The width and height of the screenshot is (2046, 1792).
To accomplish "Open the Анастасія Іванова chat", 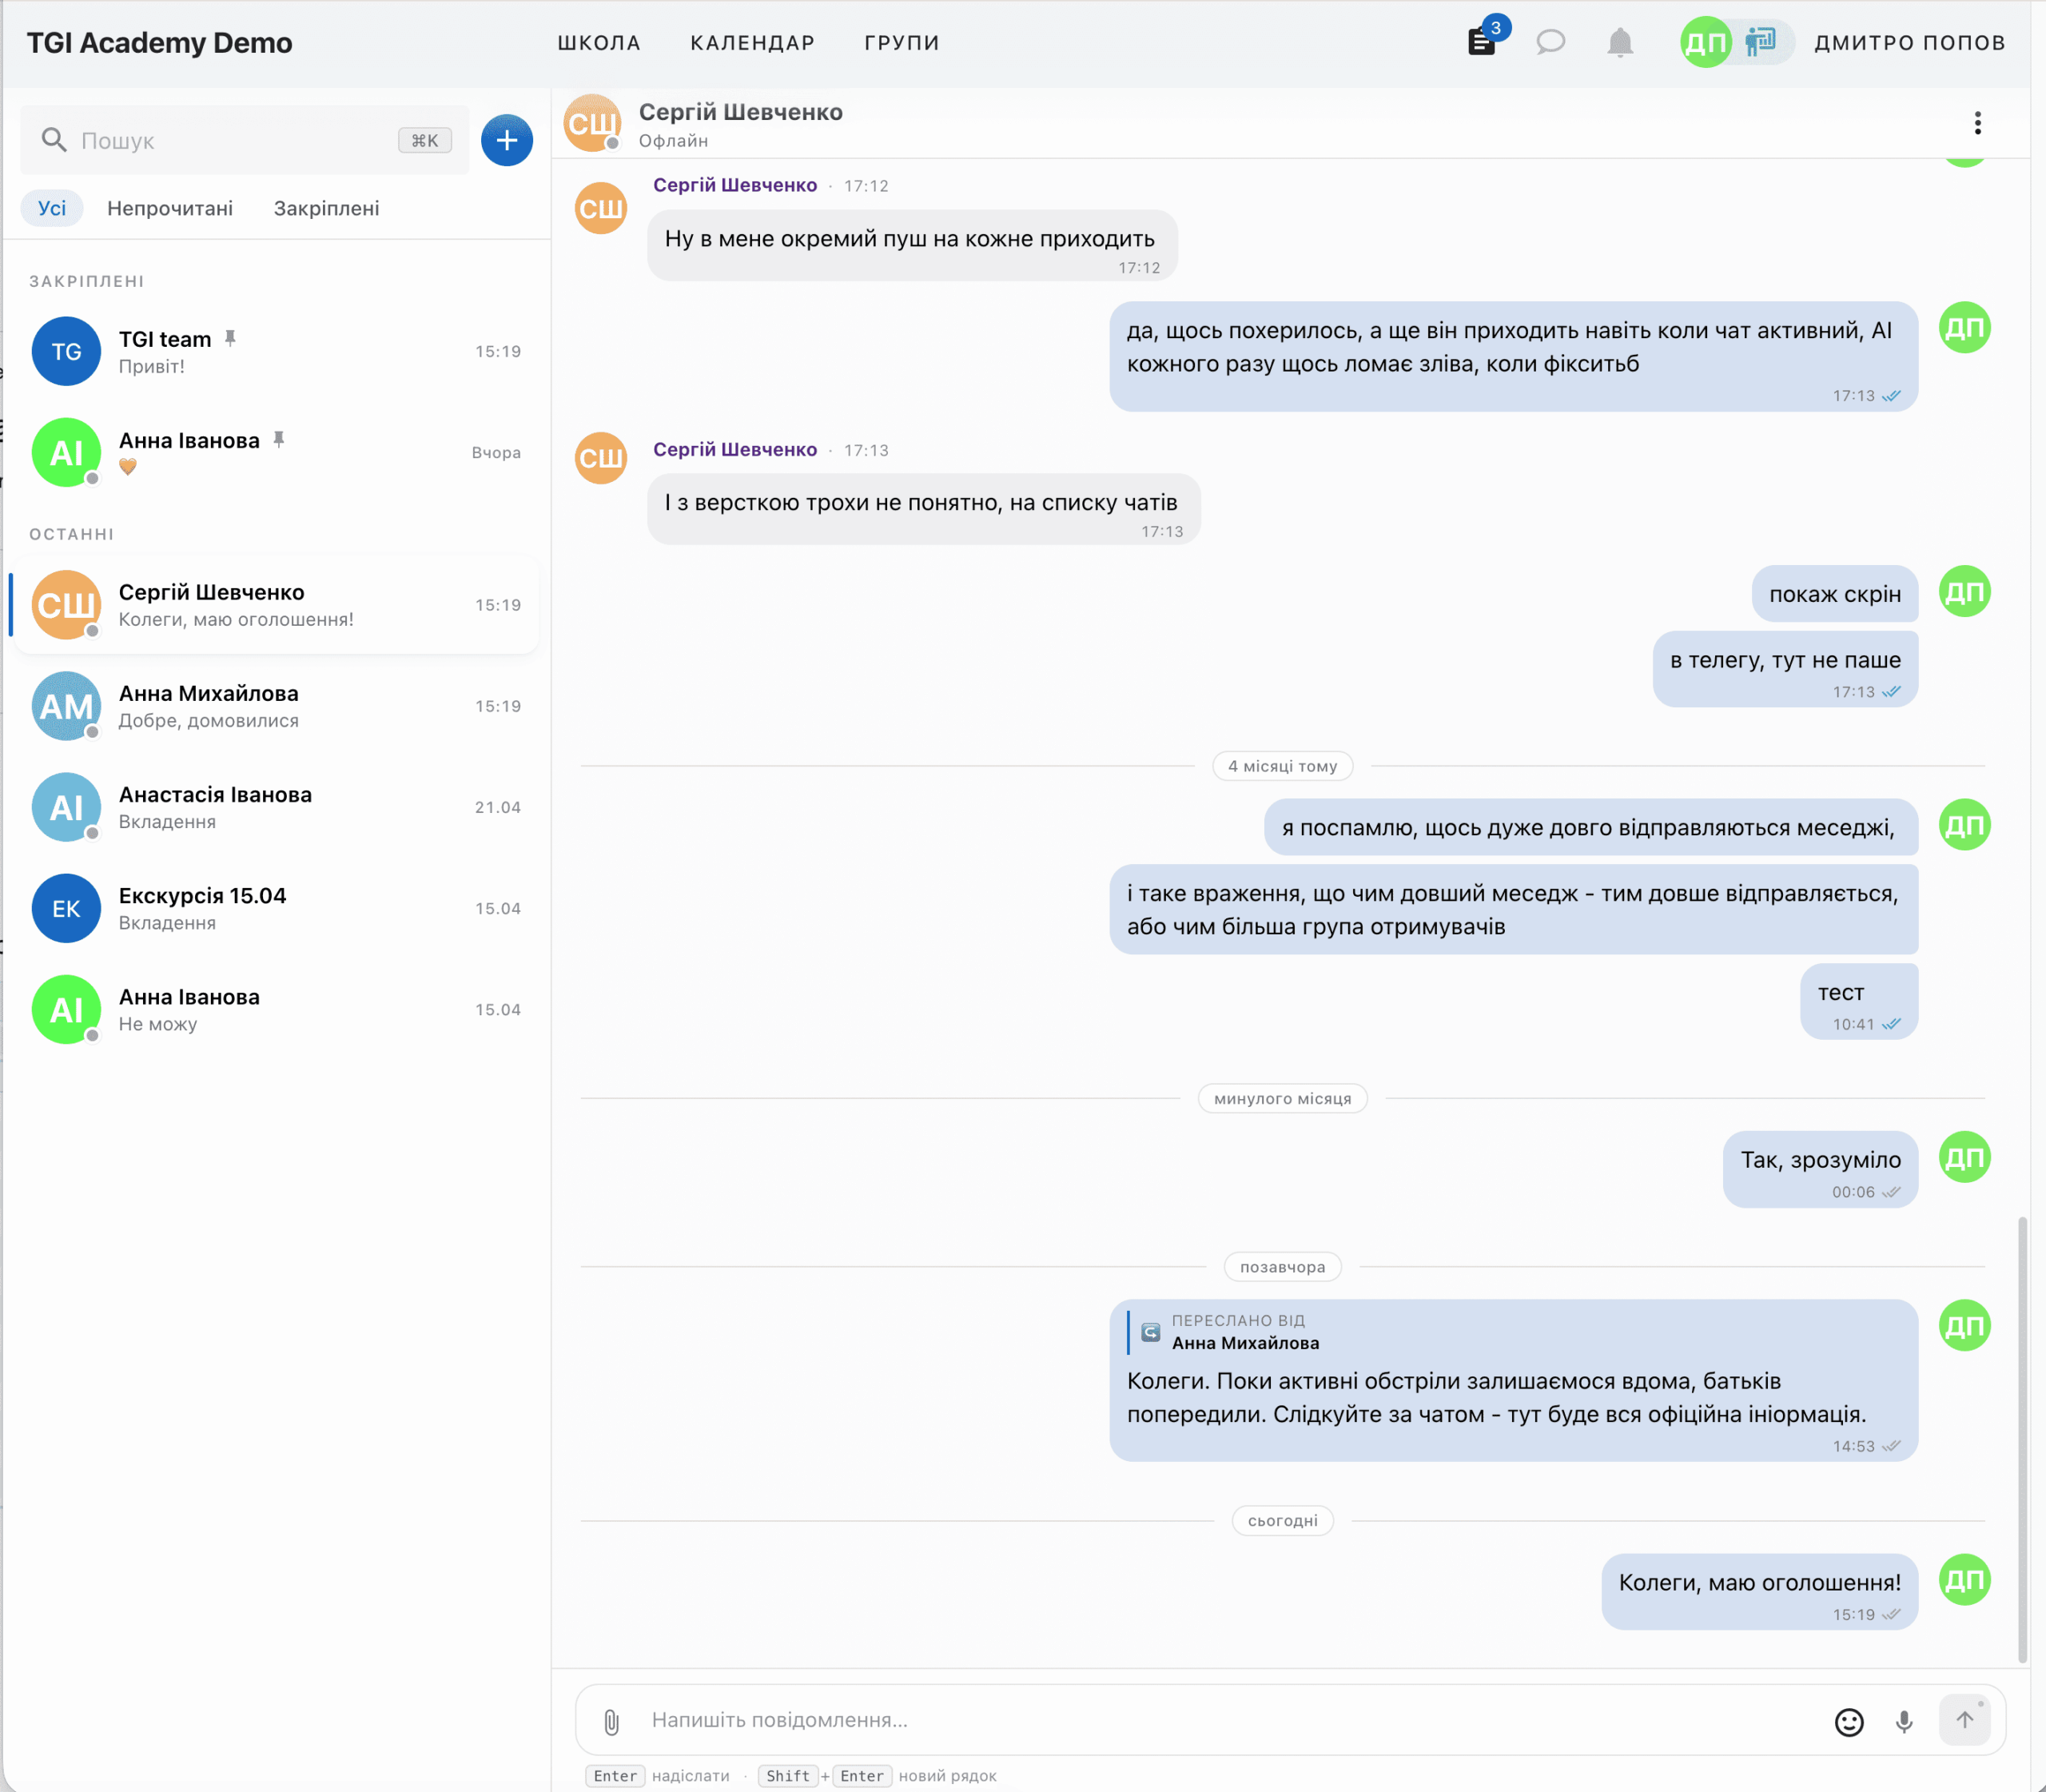I will [x=276, y=807].
